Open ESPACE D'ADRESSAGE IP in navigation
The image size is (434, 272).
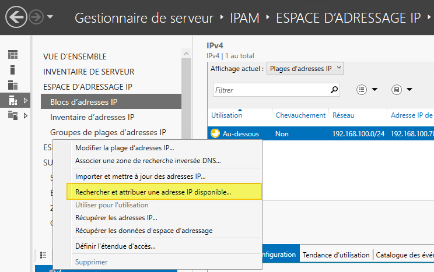(x=87, y=87)
